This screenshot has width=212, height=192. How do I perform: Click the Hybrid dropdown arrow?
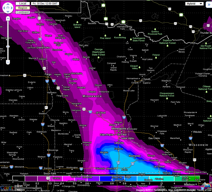(201, 4)
